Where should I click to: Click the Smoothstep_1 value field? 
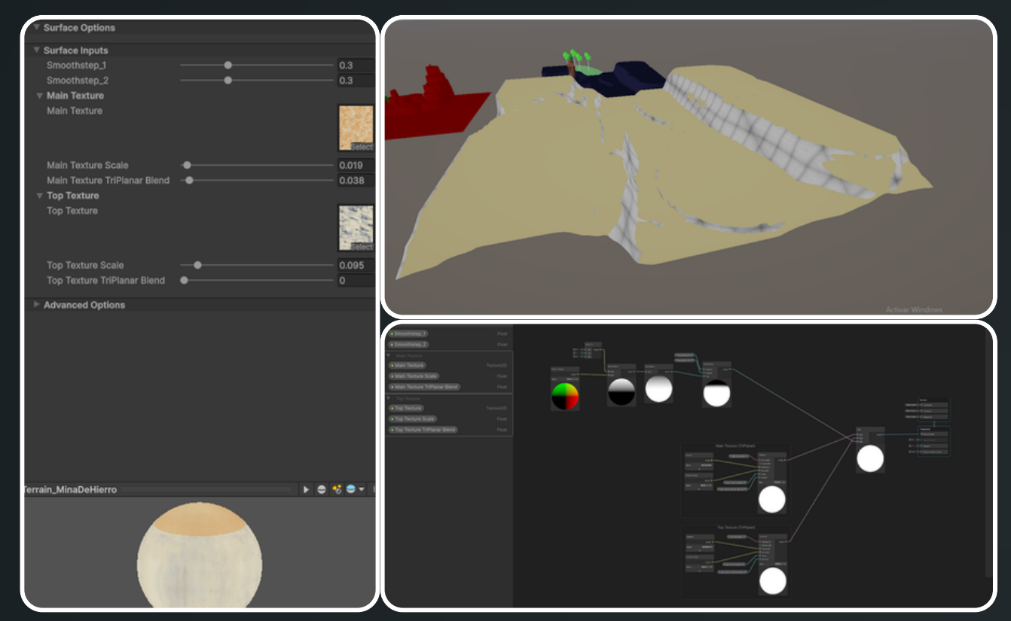coord(355,65)
